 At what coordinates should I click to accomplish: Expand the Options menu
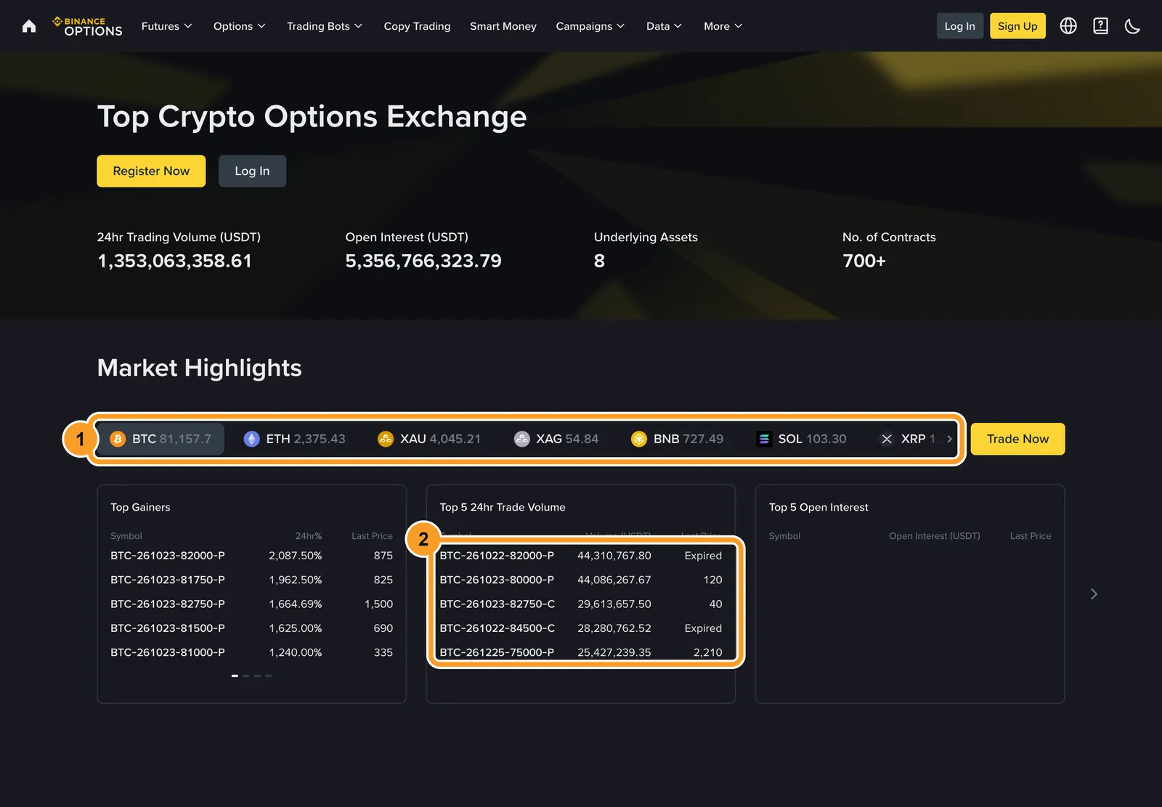pos(240,26)
